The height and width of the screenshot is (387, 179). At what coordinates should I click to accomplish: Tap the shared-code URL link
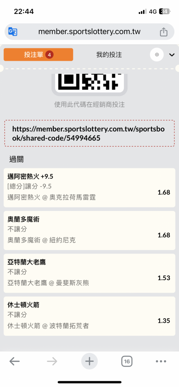coord(89,133)
